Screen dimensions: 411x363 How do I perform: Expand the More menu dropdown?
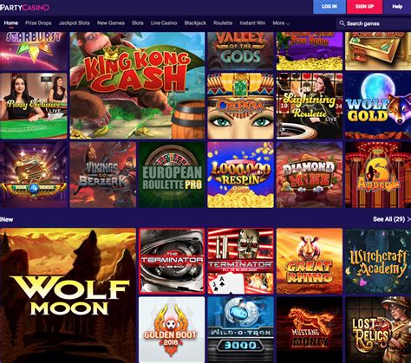pos(281,23)
